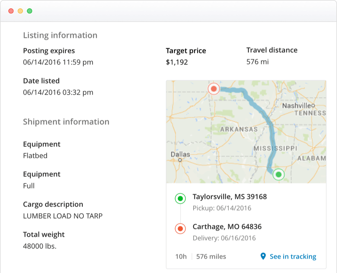Select the red delivery marker on the map

pyautogui.click(x=213, y=88)
